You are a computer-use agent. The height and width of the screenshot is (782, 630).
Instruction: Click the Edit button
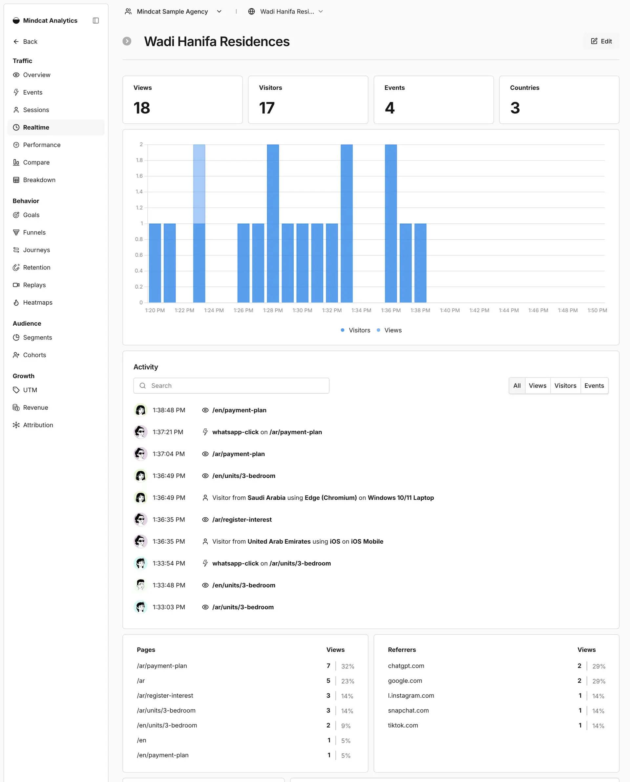pos(601,41)
